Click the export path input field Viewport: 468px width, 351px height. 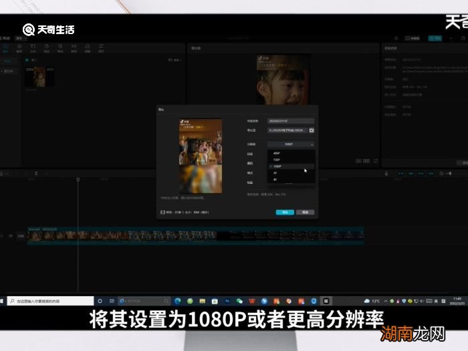[287, 130]
